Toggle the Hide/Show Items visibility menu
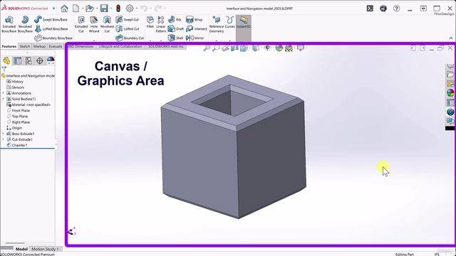The height and width of the screenshot is (256, 456). [267, 48]
